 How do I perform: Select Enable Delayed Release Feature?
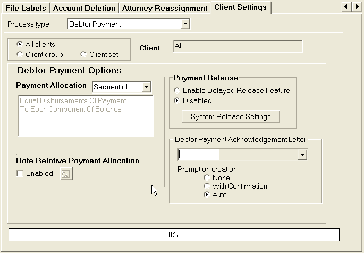(x=177, y=91)
